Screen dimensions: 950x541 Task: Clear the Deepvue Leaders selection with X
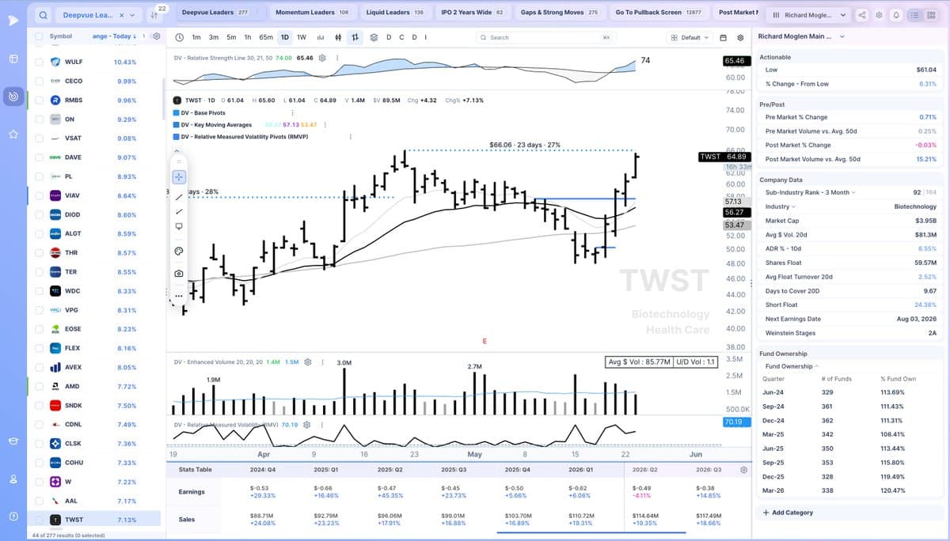tap(121, 15)
